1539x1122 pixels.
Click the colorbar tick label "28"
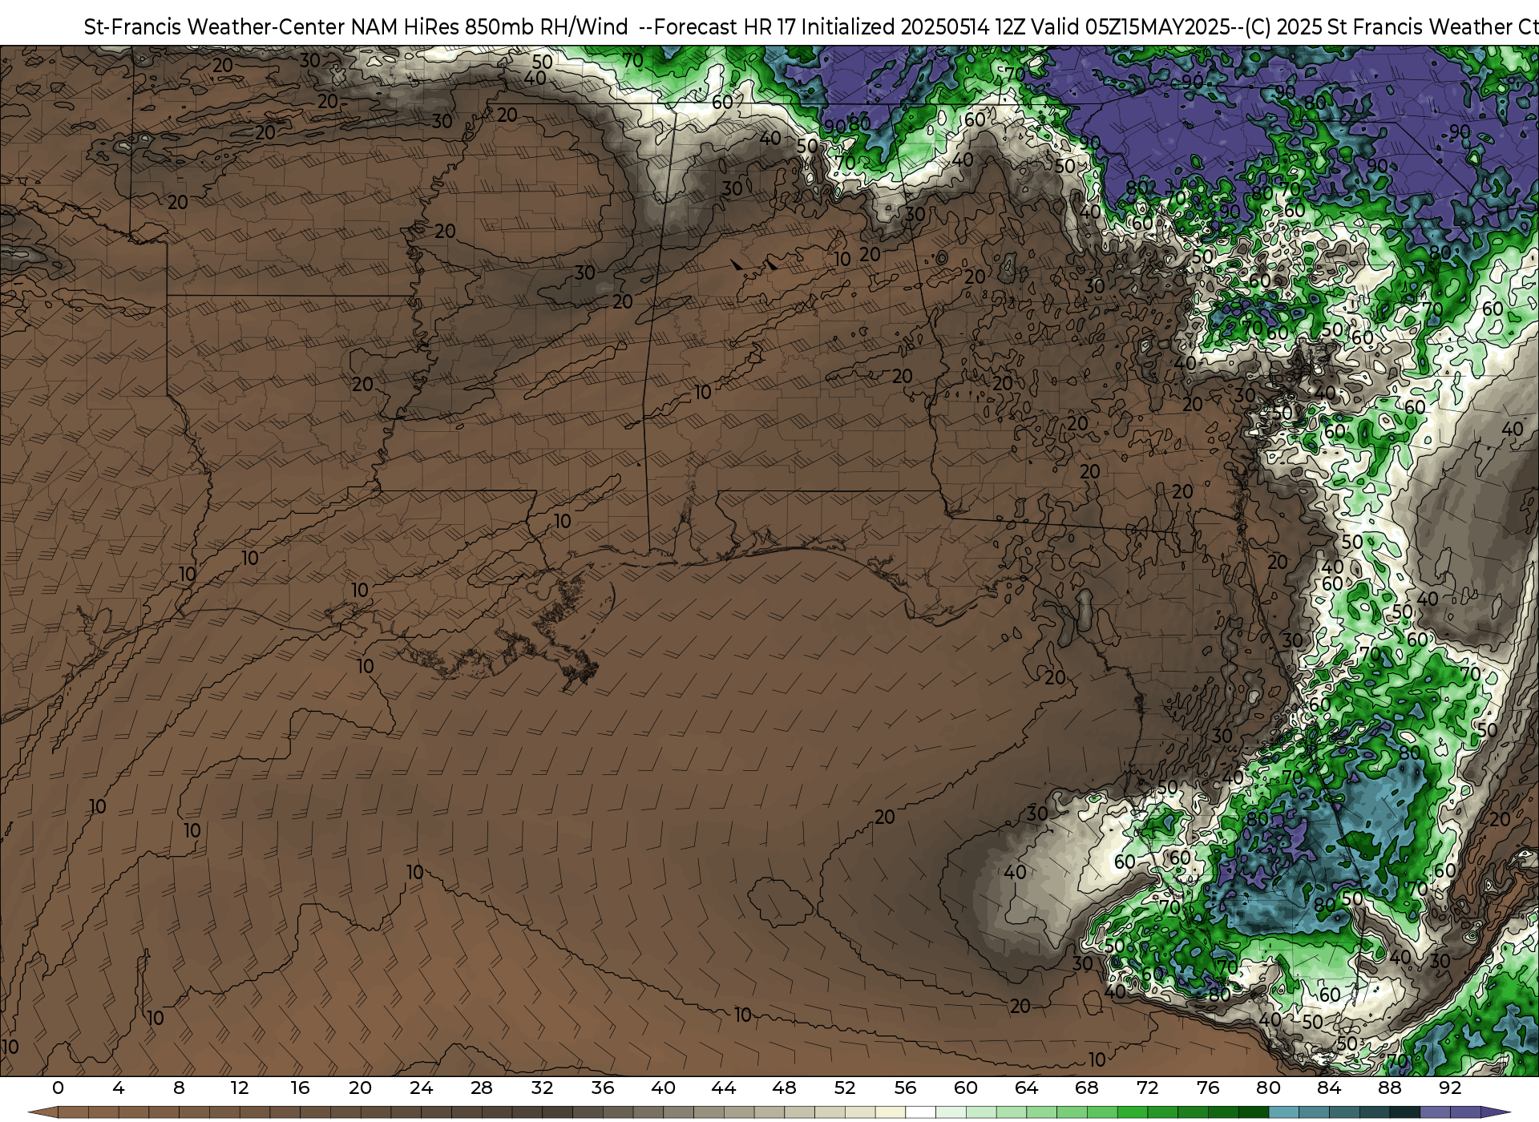pyautogui.click(x=482, y=1088)
